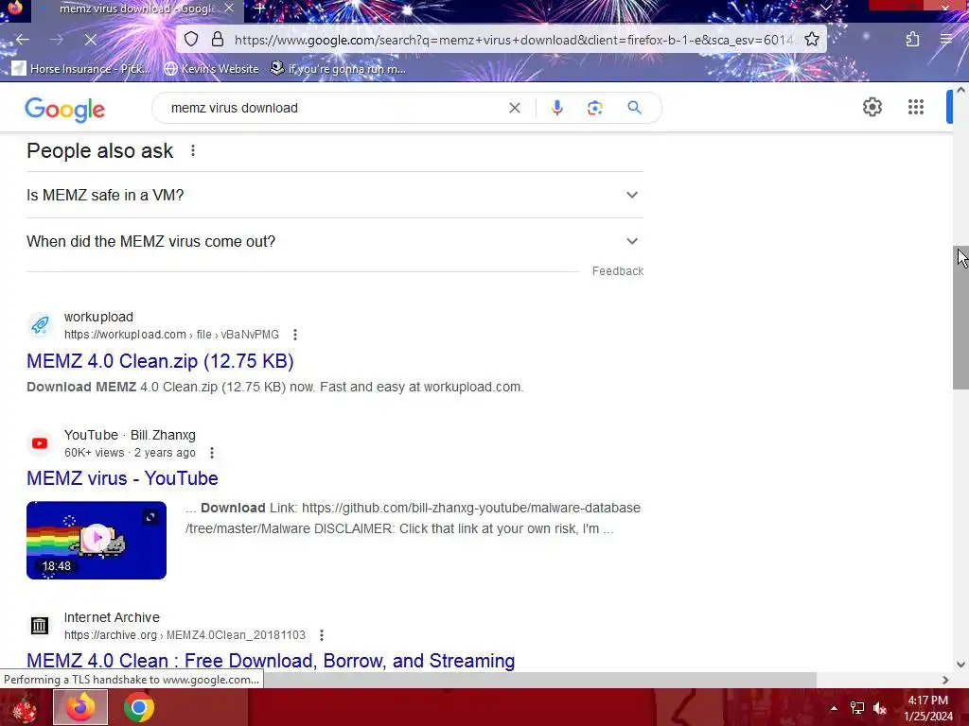Open the 'Horse Insurance' bookmark
The image size is (969, 726).
[81, 68]
